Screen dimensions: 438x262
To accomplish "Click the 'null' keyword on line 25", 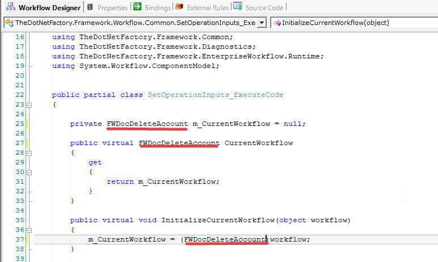I will 292,124.
